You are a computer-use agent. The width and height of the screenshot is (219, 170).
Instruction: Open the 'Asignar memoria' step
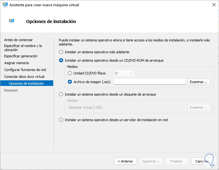pos(16,63)
